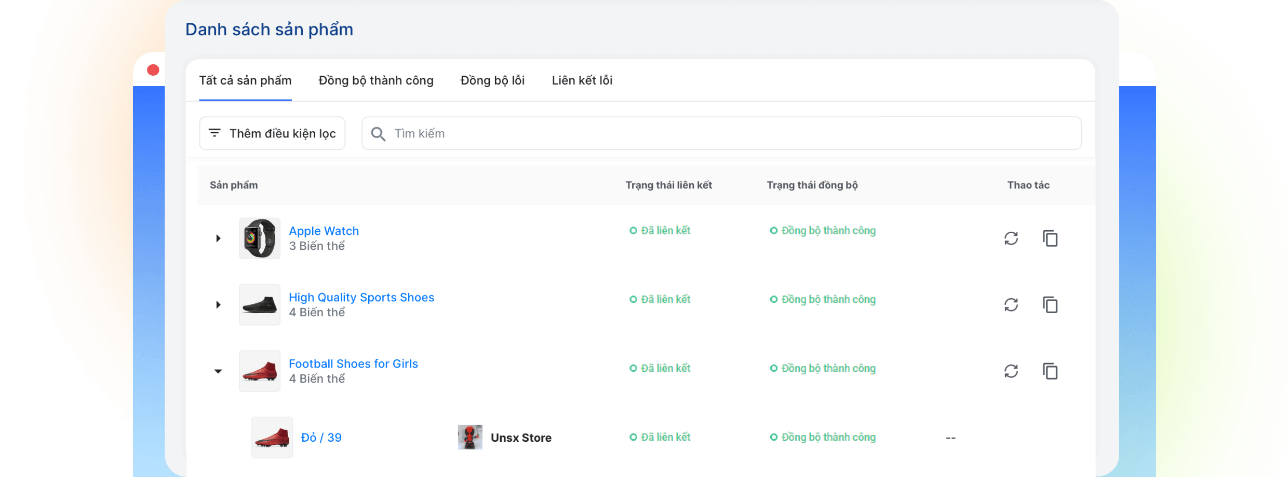Click the Danh sách sản phẩm heading

269,30
